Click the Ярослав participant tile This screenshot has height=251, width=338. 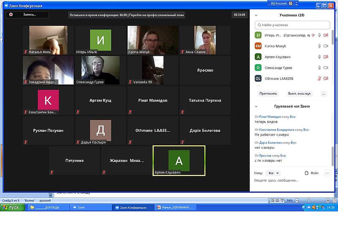tap(205, 70)
